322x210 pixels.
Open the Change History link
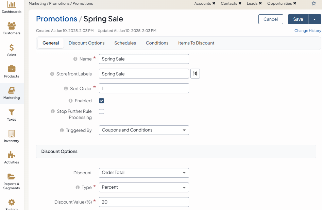307,31
